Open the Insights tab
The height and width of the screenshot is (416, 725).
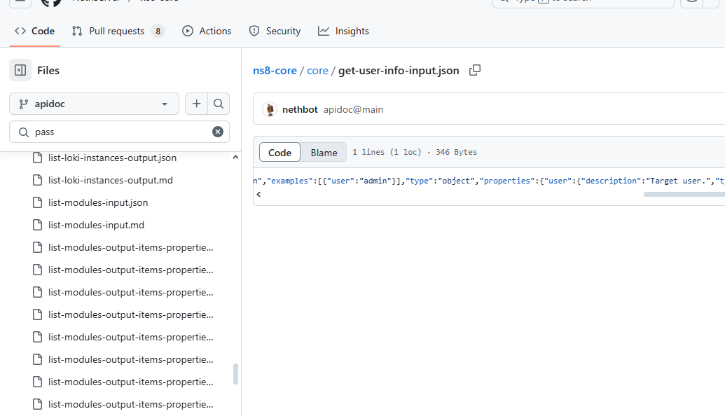tap(343, 31)
